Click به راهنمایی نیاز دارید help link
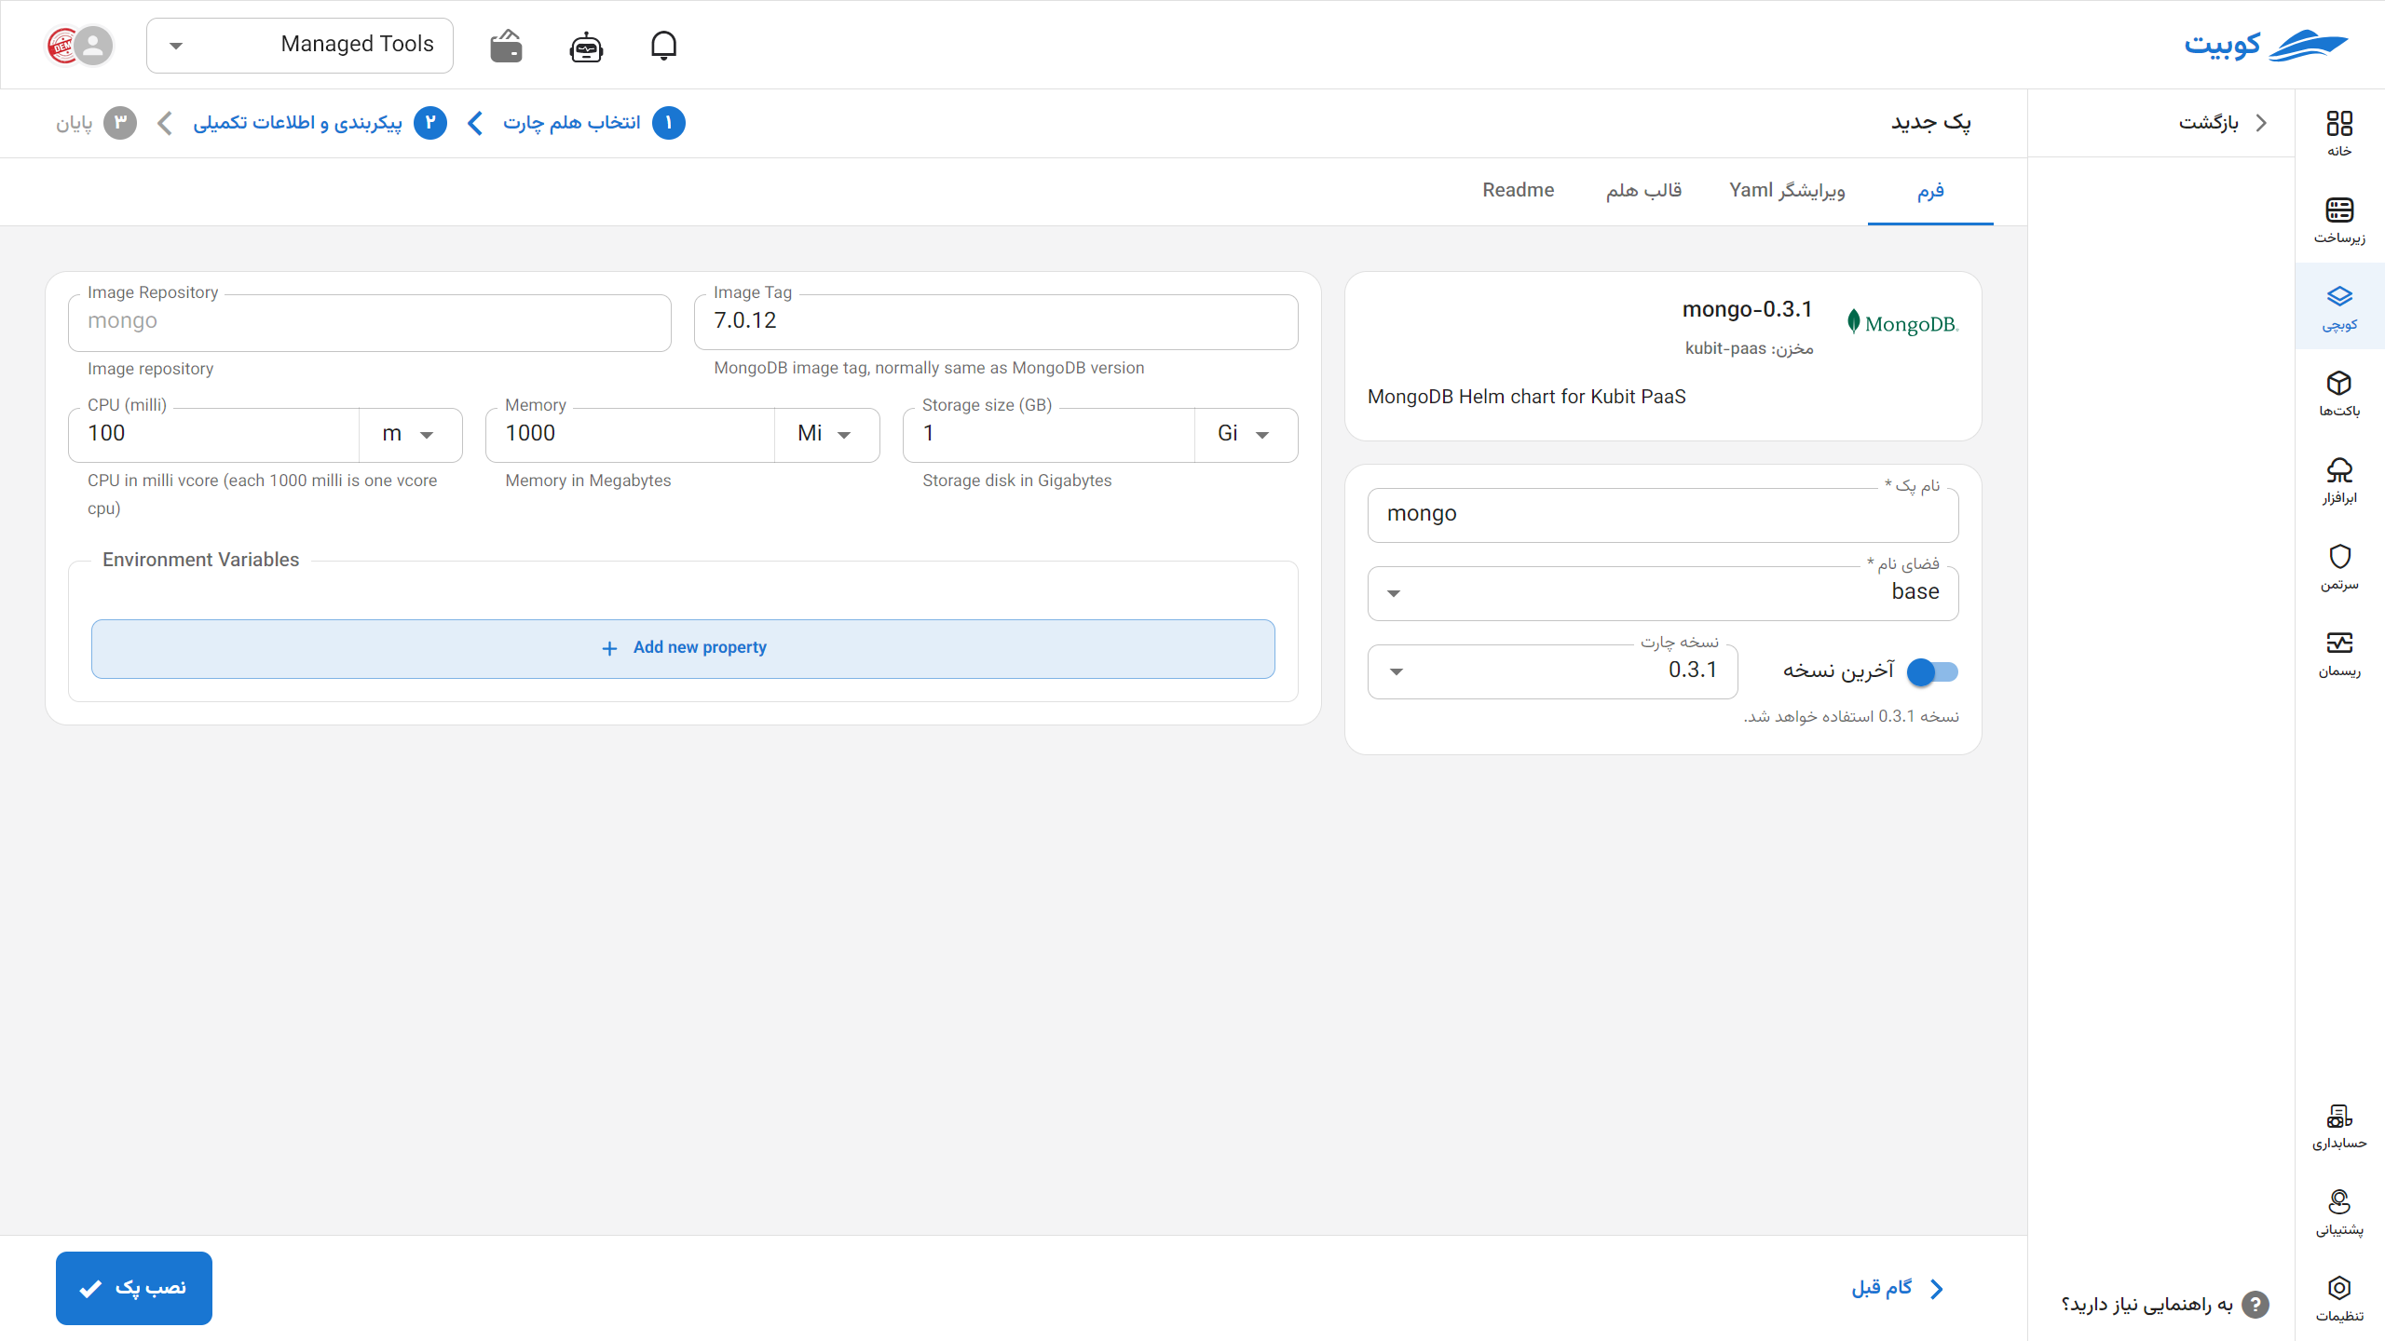This screenshot has height=1341, width=2385. pyautogui.click(x=2147, y=1305)
